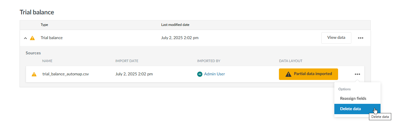Click the Last modified date column header

(x=175, y=25)
